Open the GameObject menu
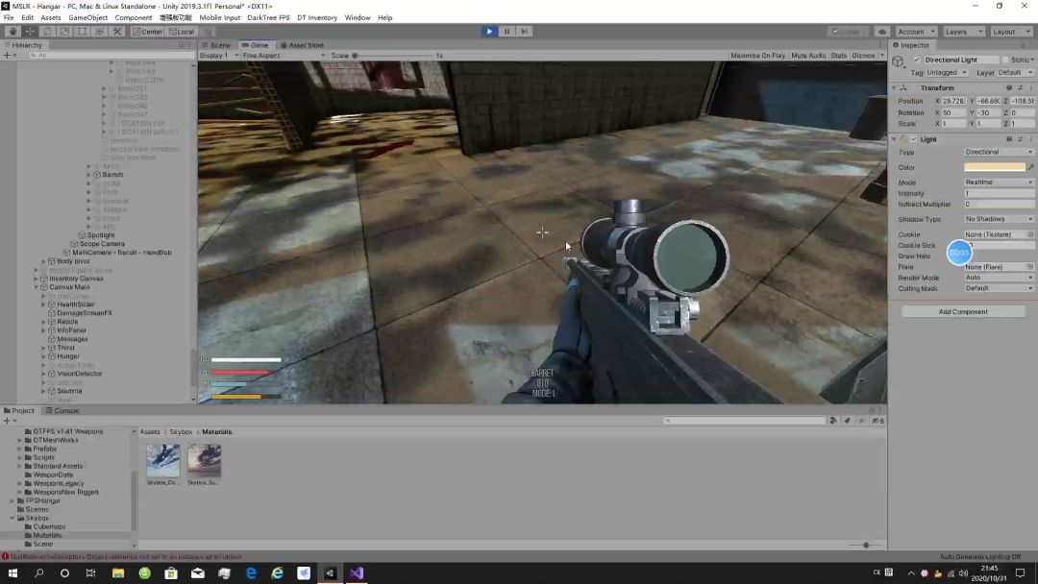Viewport: 1038px width, 584px height. (x=88, y=18)
